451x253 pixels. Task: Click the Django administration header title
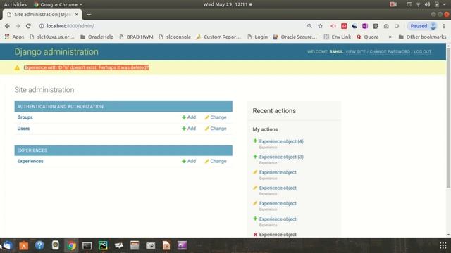56,52
